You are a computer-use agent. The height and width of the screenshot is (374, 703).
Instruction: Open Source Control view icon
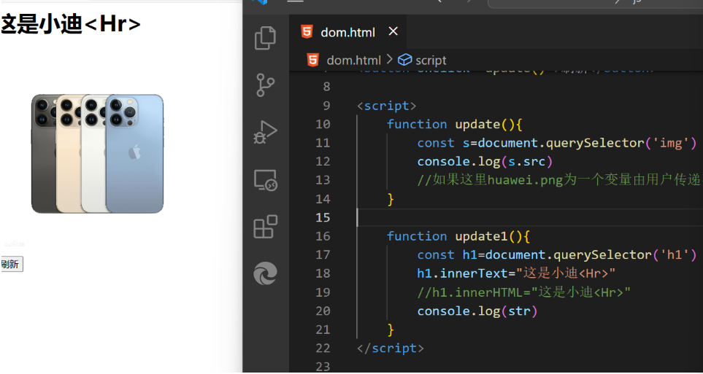click(266, 85)
